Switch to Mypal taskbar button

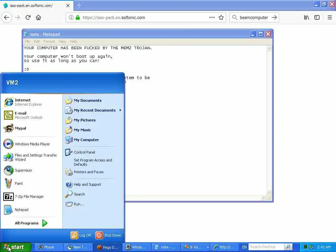[49, 247]
